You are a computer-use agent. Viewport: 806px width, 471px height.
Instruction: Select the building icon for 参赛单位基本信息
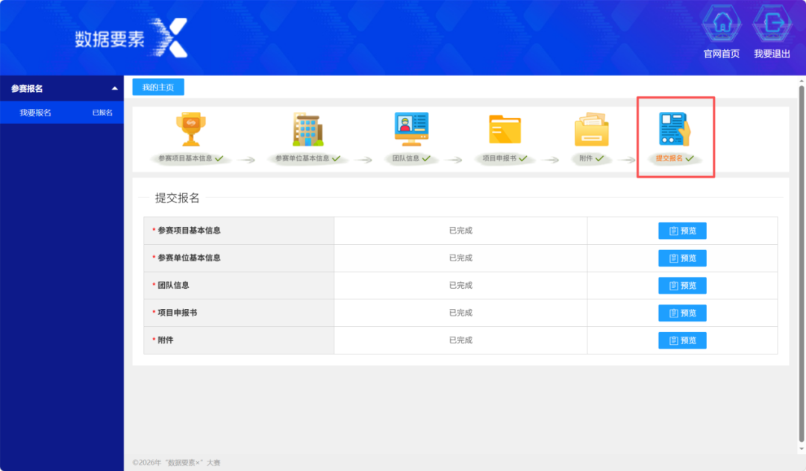click(x=307, y=129)
